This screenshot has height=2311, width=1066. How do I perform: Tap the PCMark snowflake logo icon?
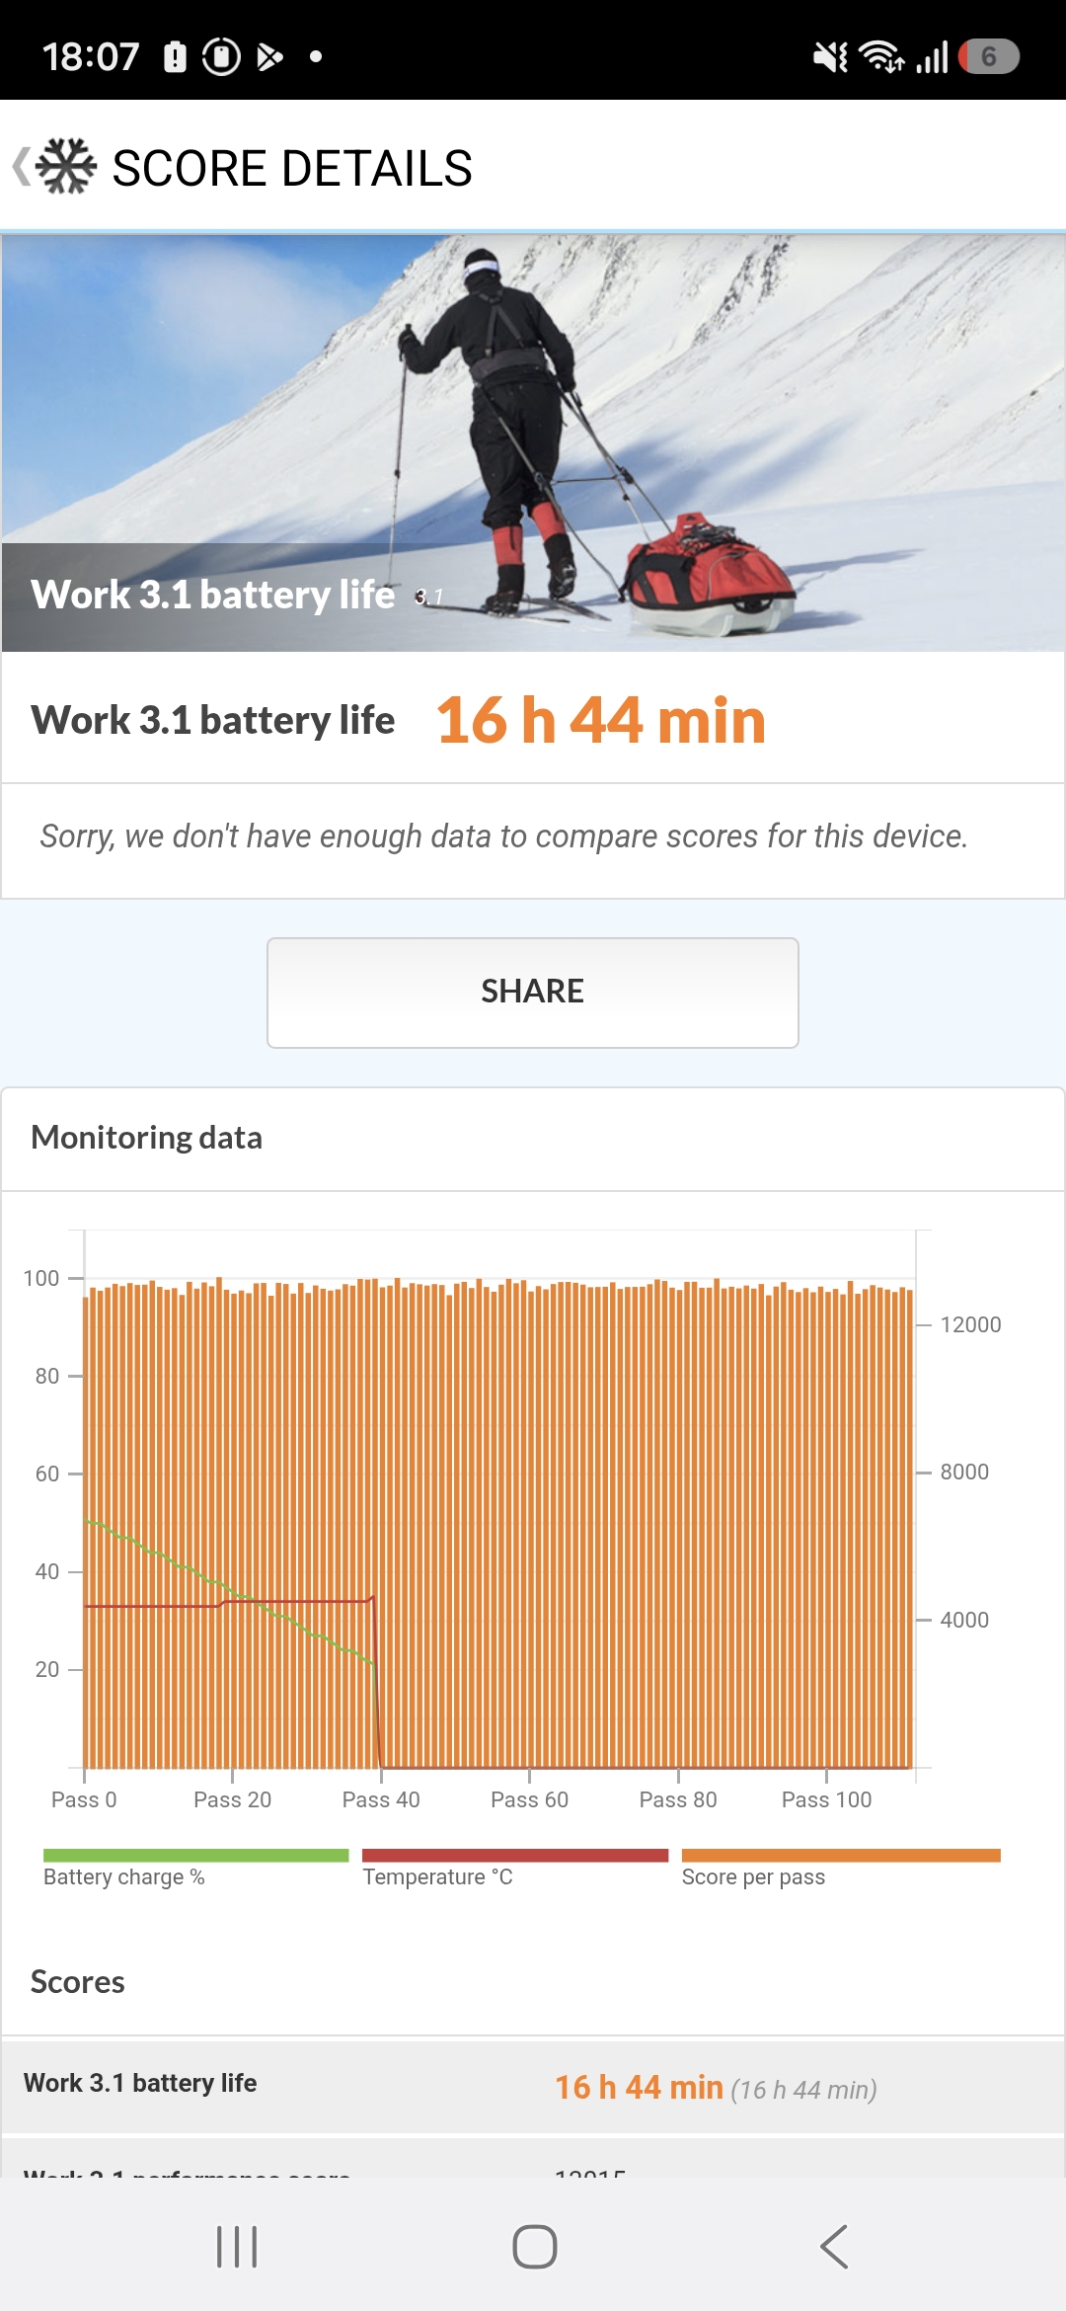coord(66,166)
